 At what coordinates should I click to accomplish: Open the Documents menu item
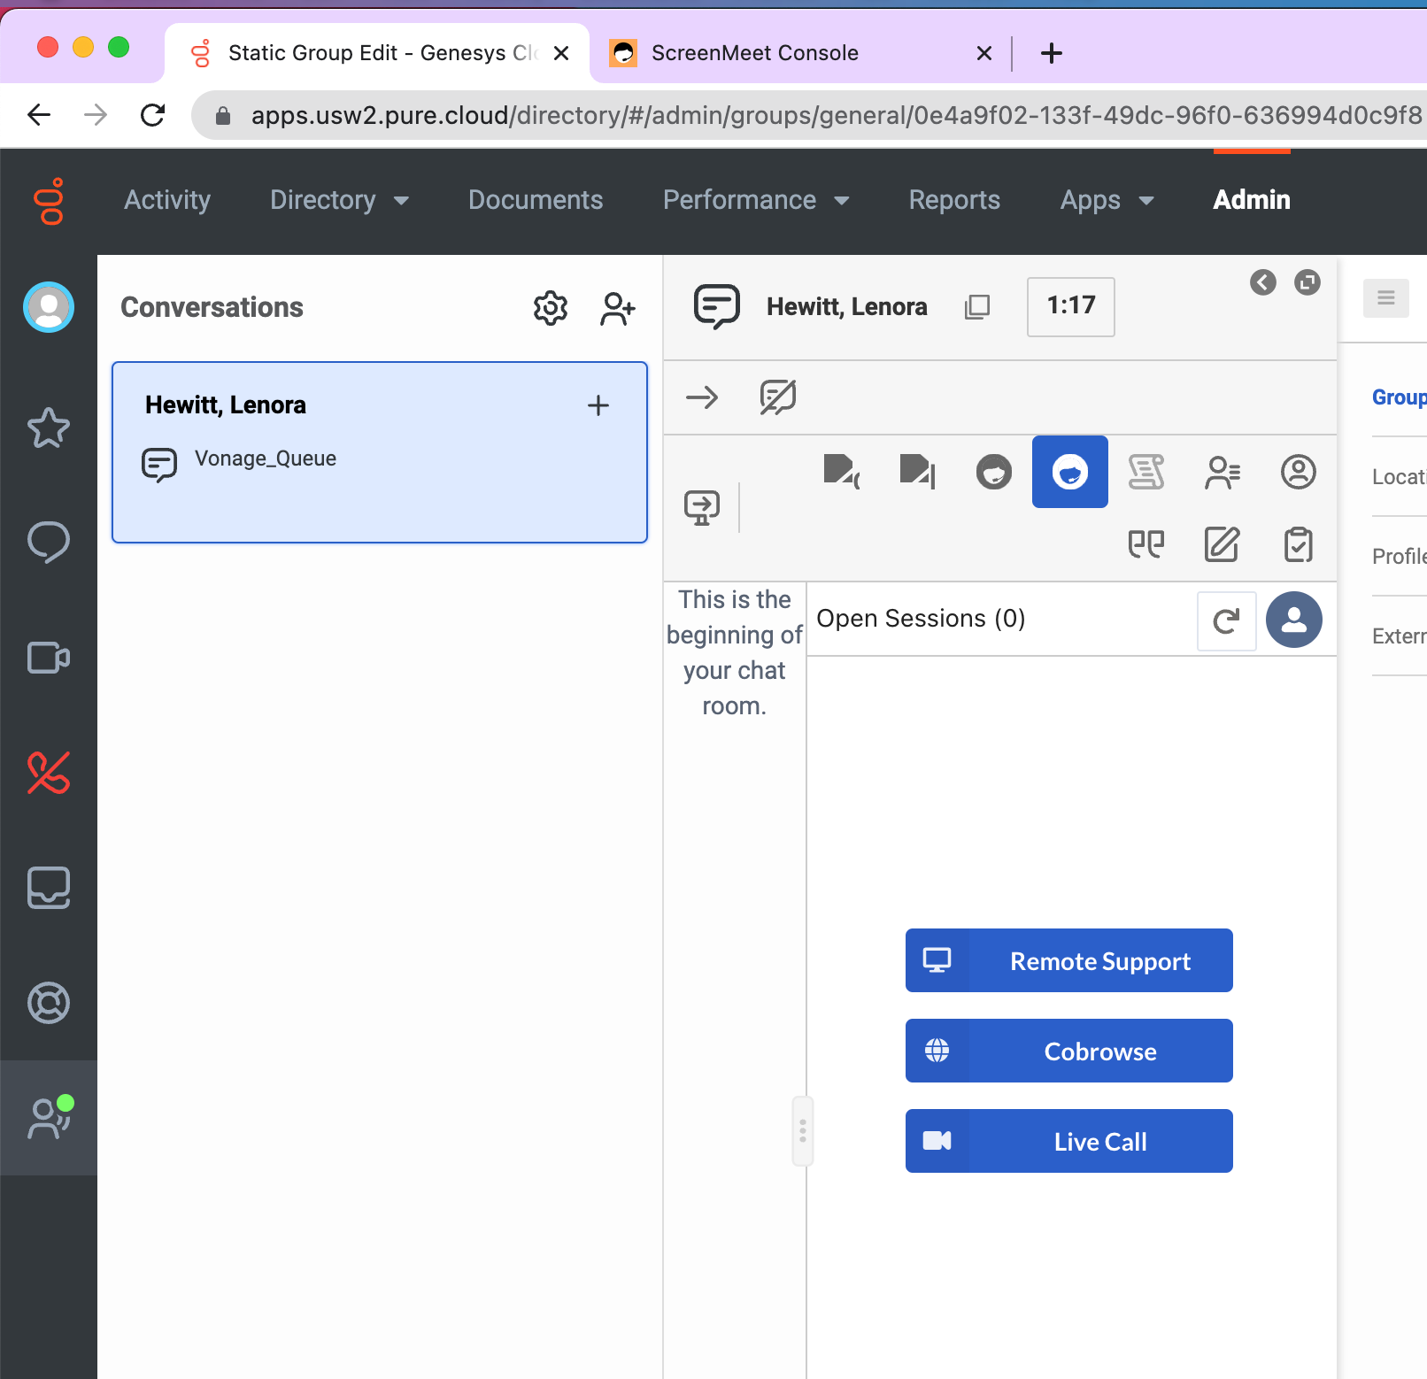click(x=536, y=200)
